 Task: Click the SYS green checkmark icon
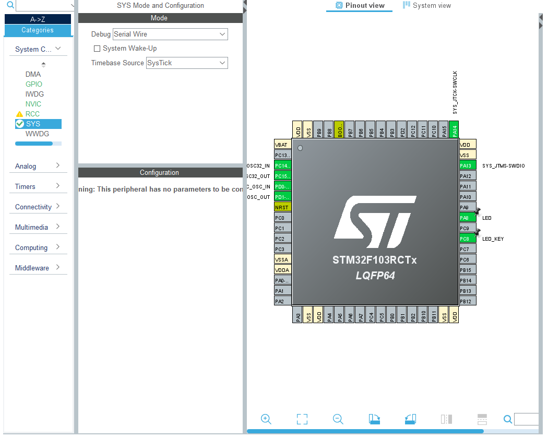(20, 124)
